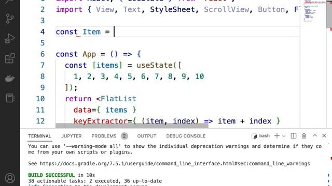
Task: Switch to the TERMINAL tab
Action: pyautogui.click(x=39, y=136)
